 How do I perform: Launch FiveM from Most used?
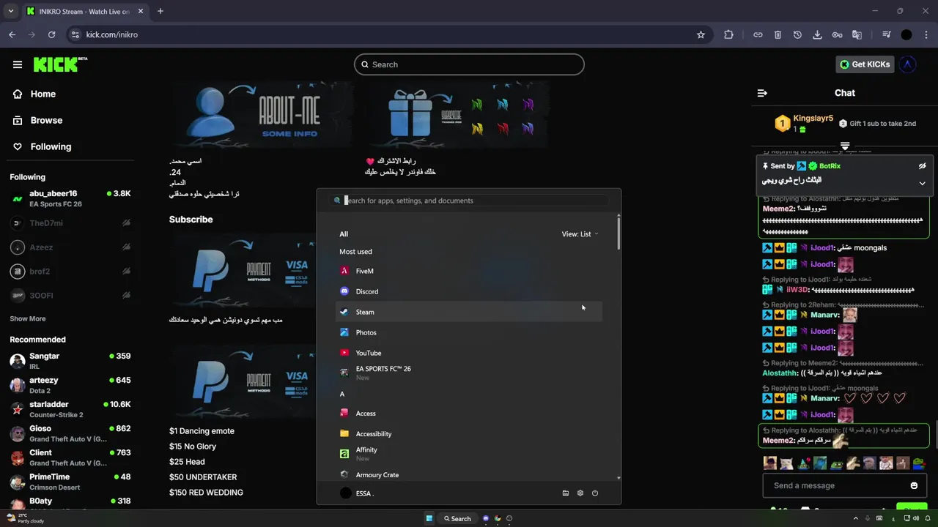(x=469, y=271)
